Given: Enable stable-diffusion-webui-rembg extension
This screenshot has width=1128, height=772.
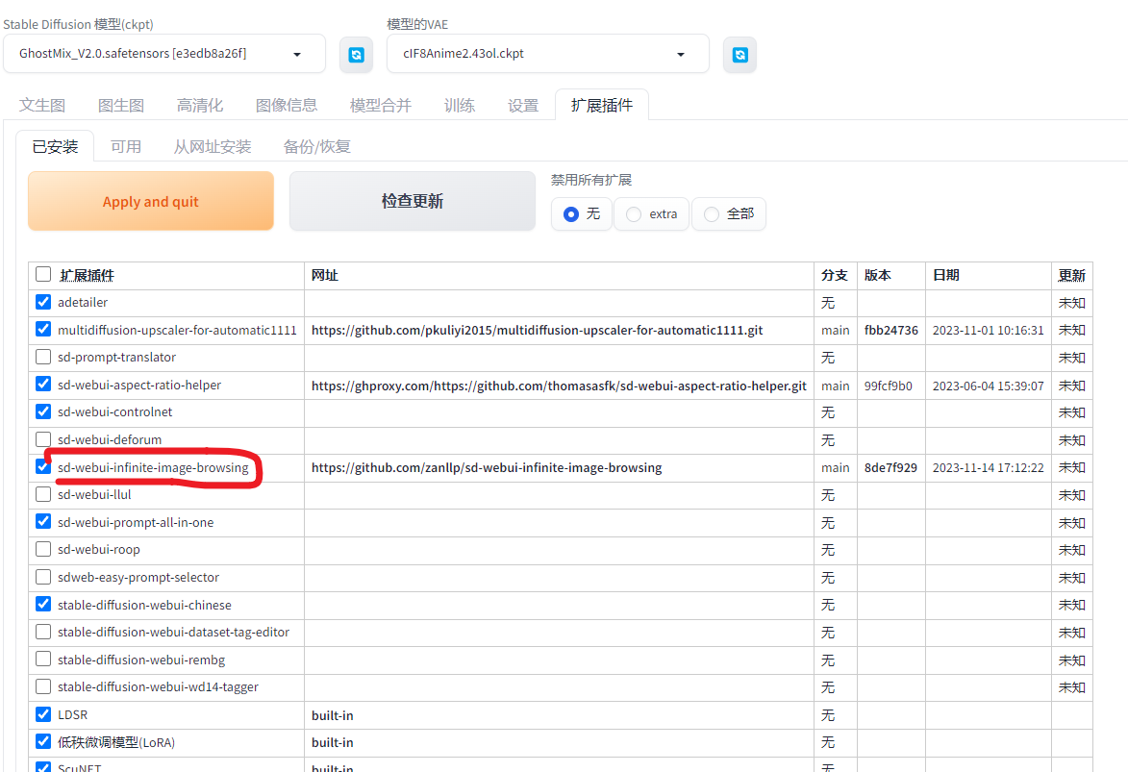Looking at the screenshot, I should (x=43, y=660).
